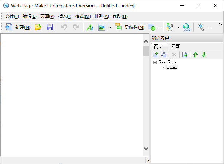
Task: Click the magnifier zoom icon
Action: tap(201, 27)
